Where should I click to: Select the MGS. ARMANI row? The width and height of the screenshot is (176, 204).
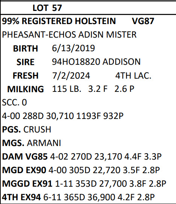[32, 143]
